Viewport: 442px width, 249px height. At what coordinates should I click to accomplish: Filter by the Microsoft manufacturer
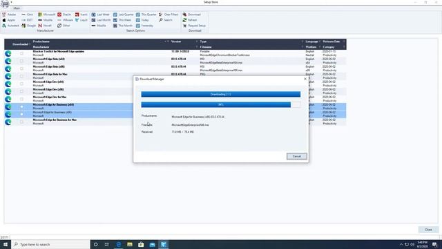[x=47, y=15]
